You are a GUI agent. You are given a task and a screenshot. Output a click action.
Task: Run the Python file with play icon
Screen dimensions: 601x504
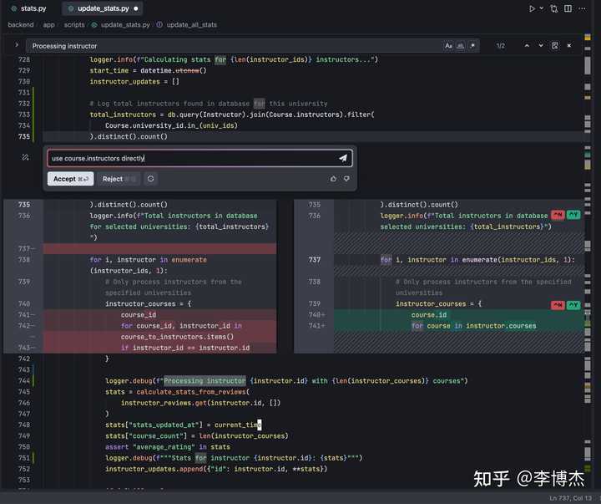[532, 8]
